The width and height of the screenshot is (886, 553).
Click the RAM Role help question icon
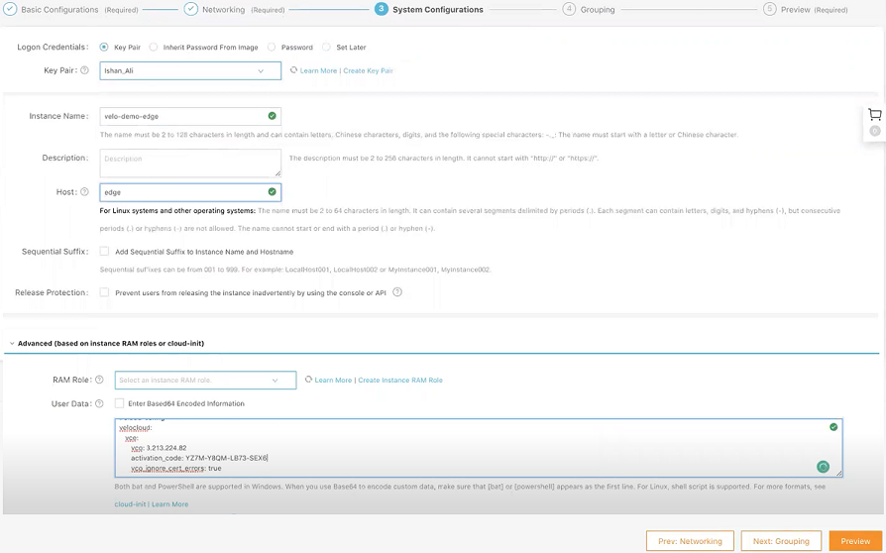[99, 380]
